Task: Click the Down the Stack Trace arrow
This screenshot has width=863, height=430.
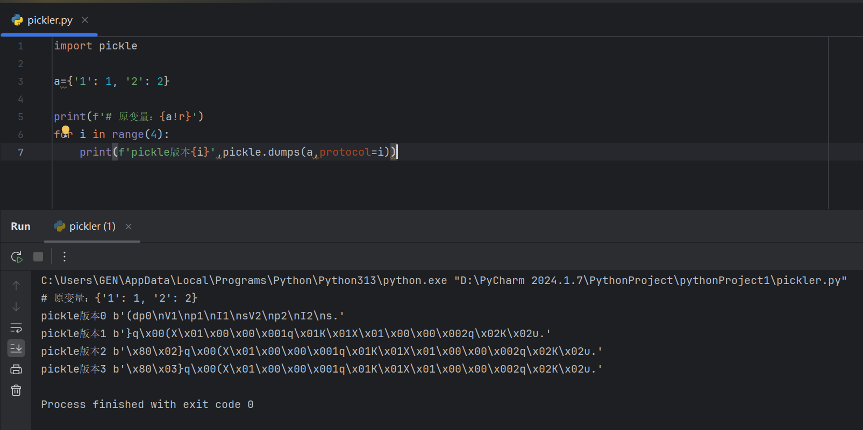Action: coord(16,307)
